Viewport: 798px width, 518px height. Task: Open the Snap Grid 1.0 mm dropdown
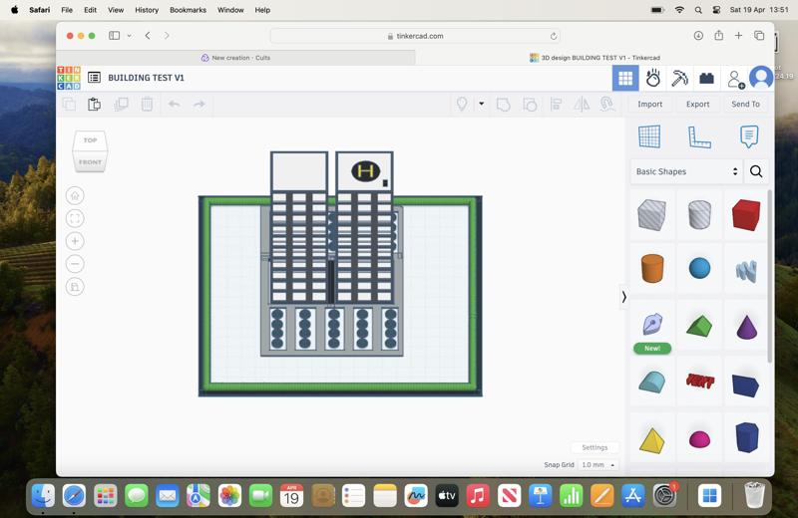coord(598,464)
